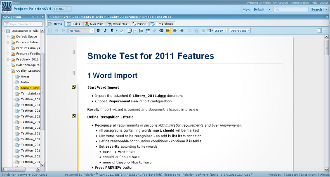
Task: Open project dropdown arrow next to Open...
Action: point(69,9)
